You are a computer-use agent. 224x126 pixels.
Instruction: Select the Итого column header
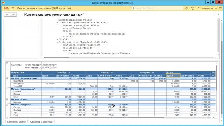(188, 73)
